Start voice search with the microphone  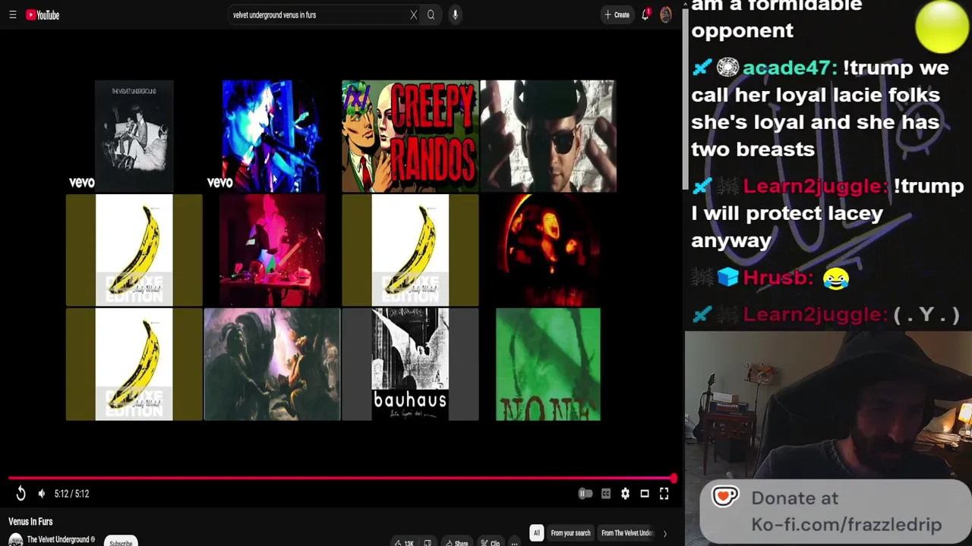[455, 14]
